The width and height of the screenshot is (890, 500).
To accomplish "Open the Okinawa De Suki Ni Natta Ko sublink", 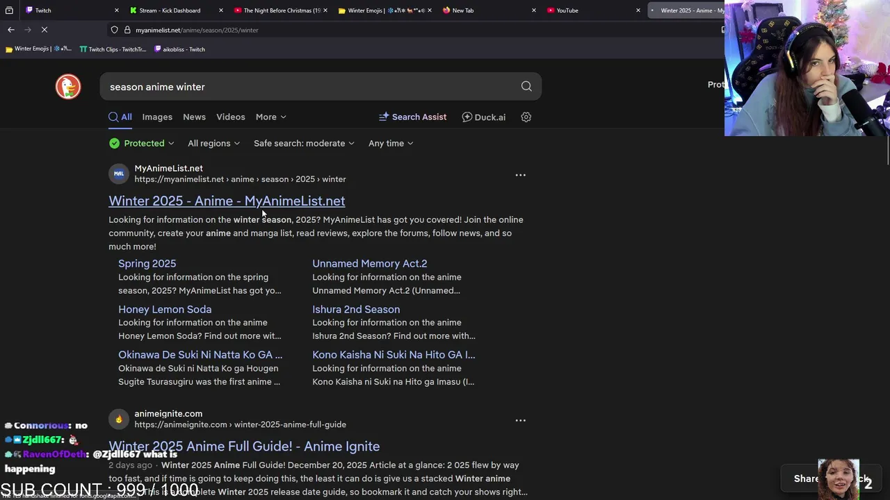I will click(200, 355).
